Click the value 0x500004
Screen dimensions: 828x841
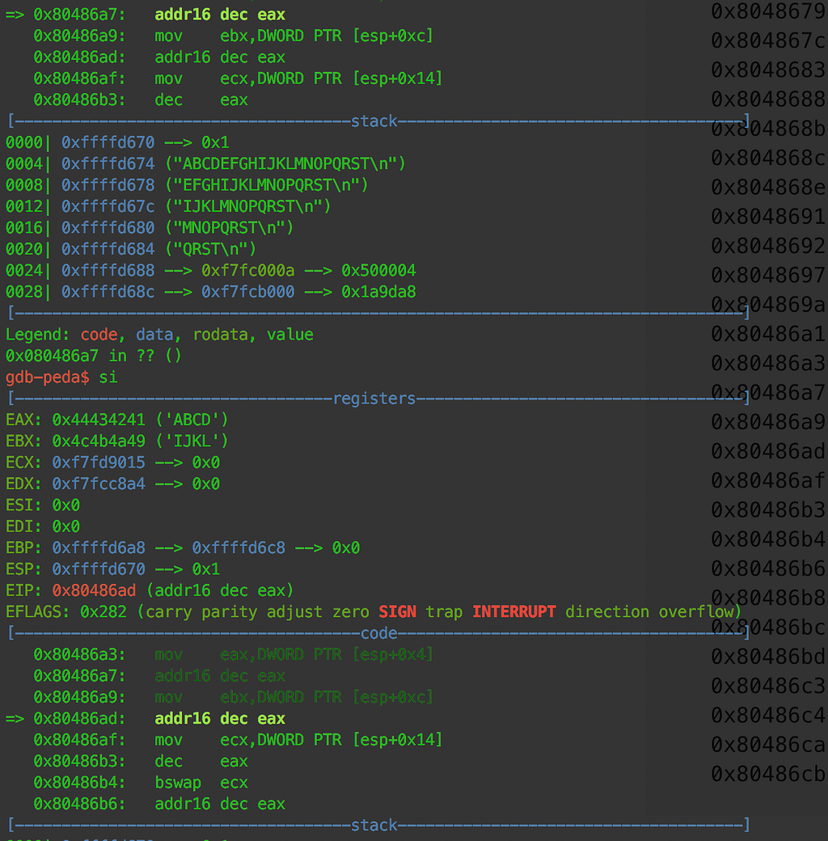pos(378,270)
